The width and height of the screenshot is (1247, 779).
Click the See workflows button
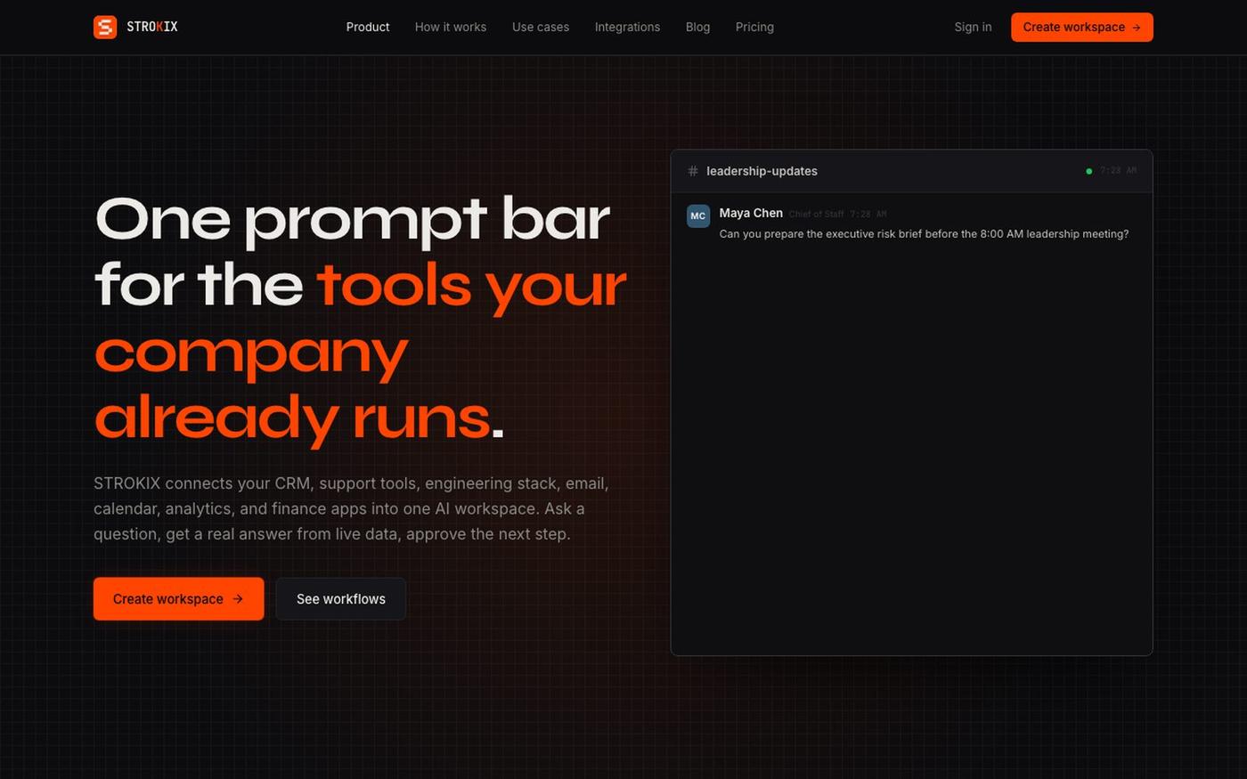pos(341,599)
